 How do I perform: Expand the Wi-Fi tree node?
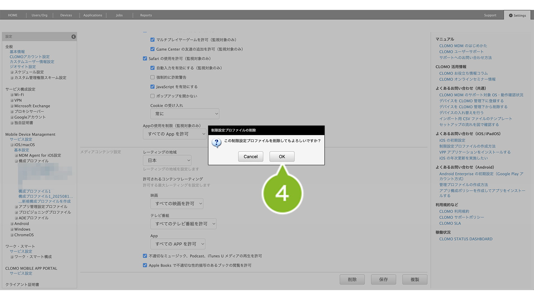click(x=12, y=95)
